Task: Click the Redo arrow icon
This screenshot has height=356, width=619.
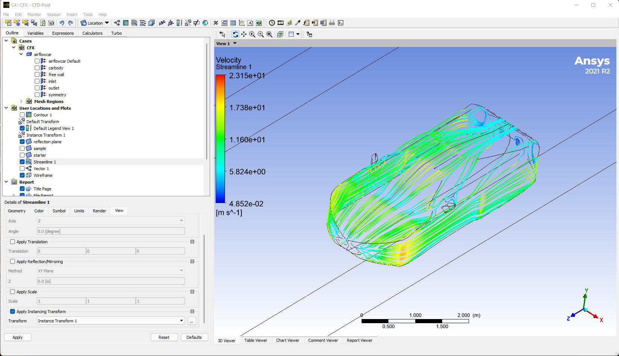Action: click(x=70, y=23)
